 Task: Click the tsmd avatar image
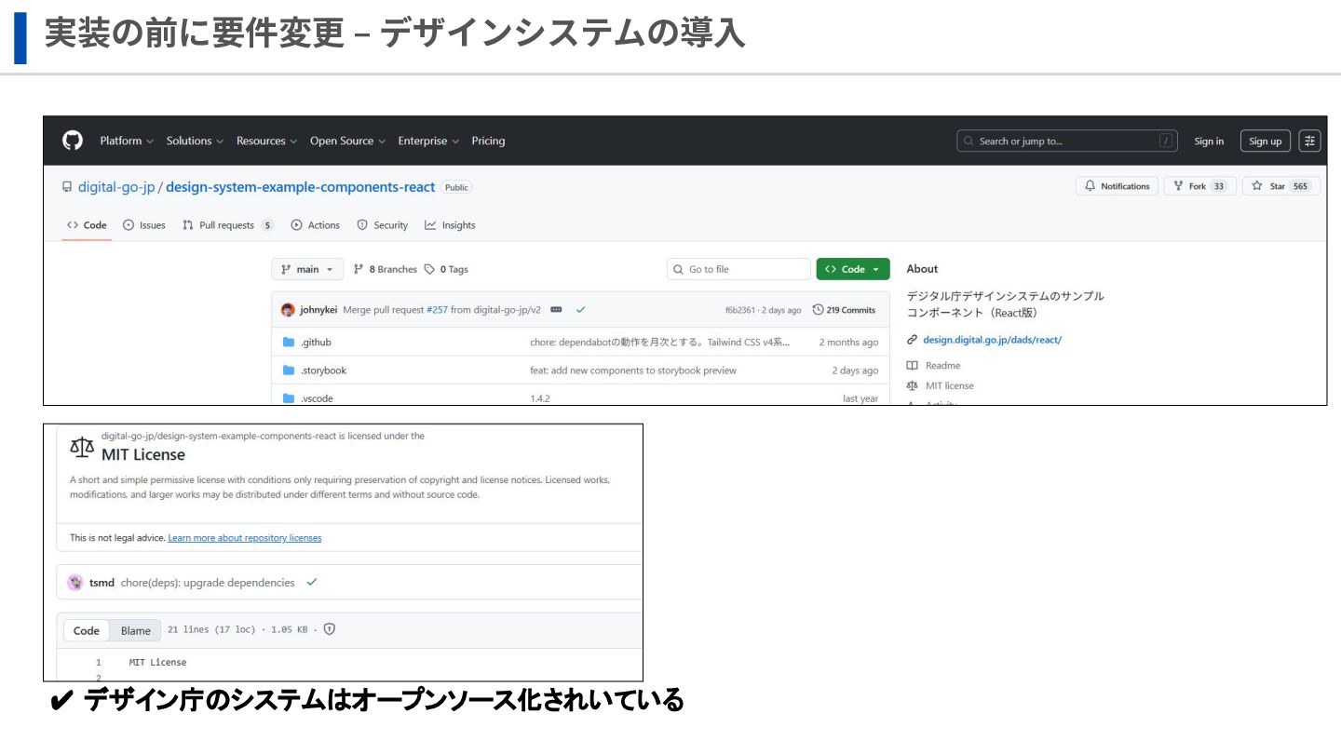(75, 583)
